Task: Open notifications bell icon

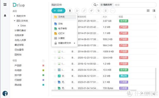Action: coord(5,16)
